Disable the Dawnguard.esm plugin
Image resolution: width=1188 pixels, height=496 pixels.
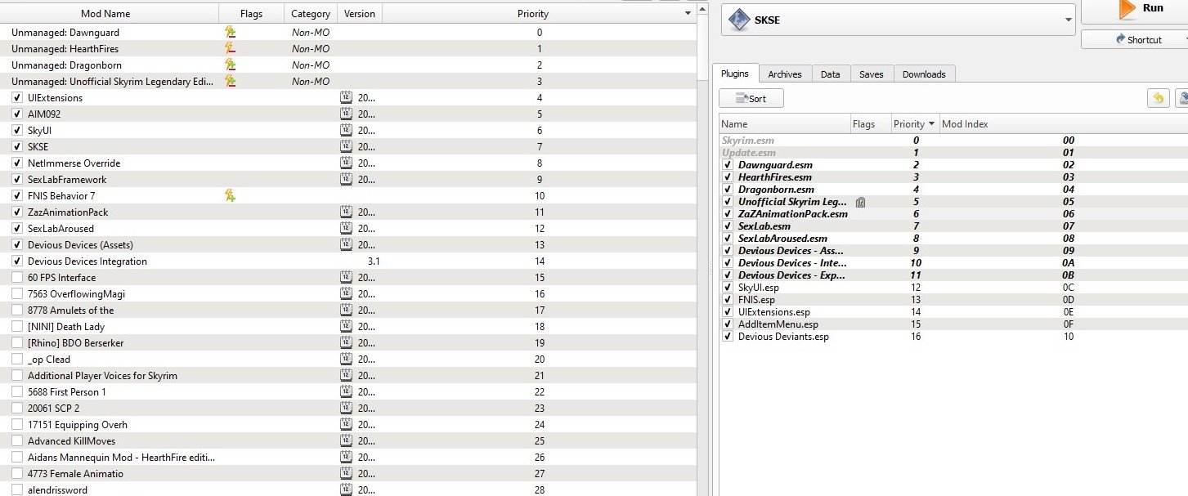click(728, 164)
